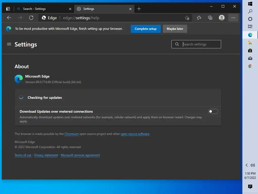The height and width of the screenshot is (194, 258).
Task: Open the Collections icon
Action: click(210, 18)
